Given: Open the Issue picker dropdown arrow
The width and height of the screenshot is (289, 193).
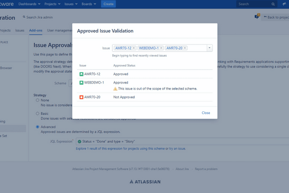Looking at the screenshot, I should pos(210,48).
